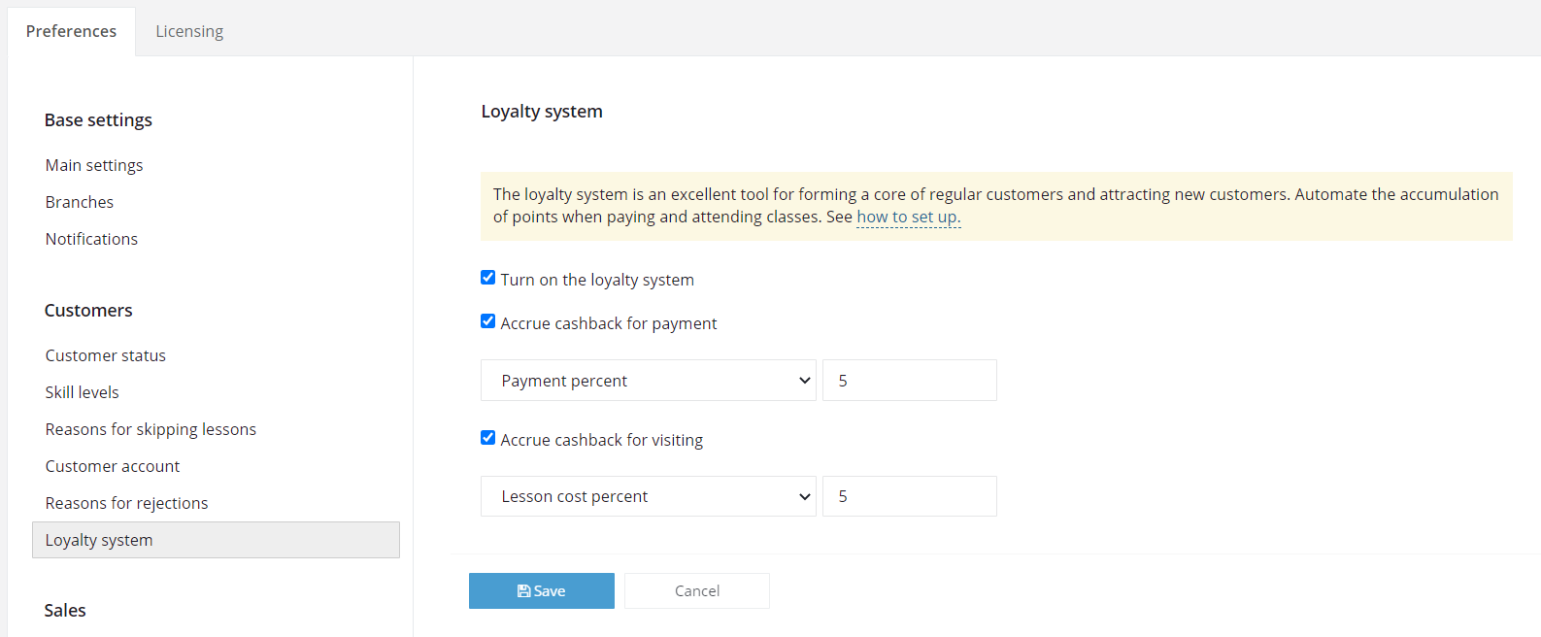Go to Notifications settings
Screen dimensions: 1541x637
click(x=91, y=239)
